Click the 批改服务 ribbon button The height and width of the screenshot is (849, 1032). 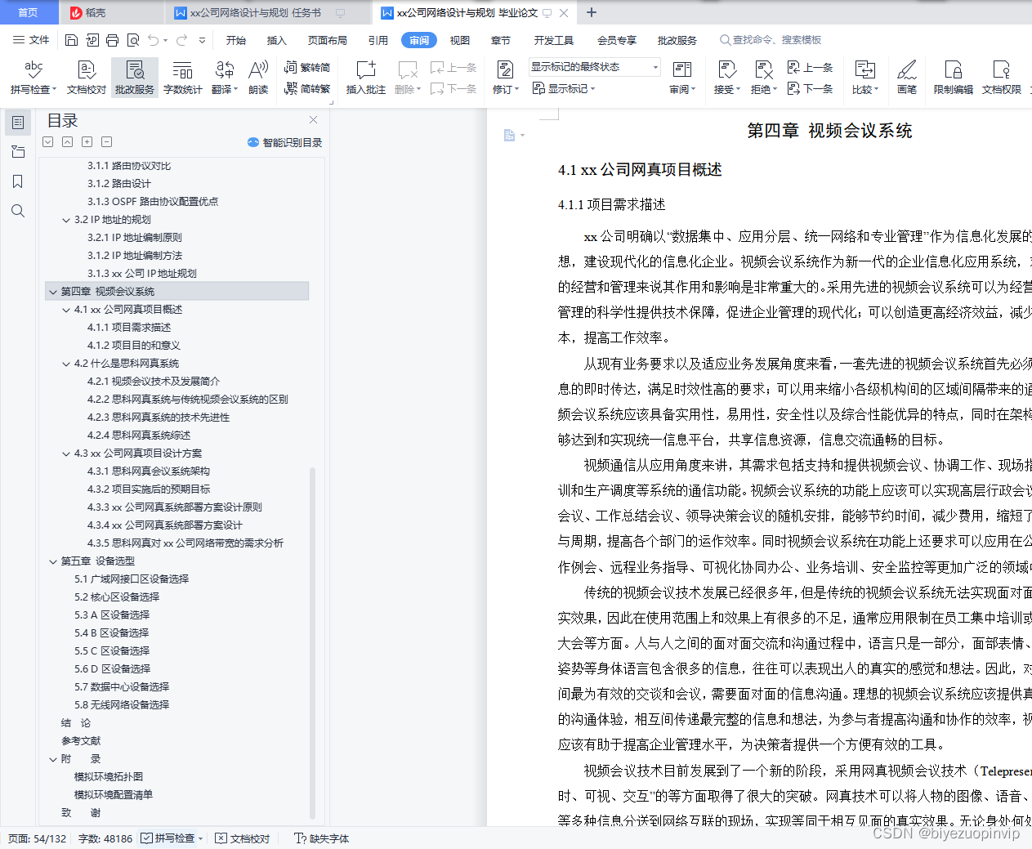click(135, 78)
